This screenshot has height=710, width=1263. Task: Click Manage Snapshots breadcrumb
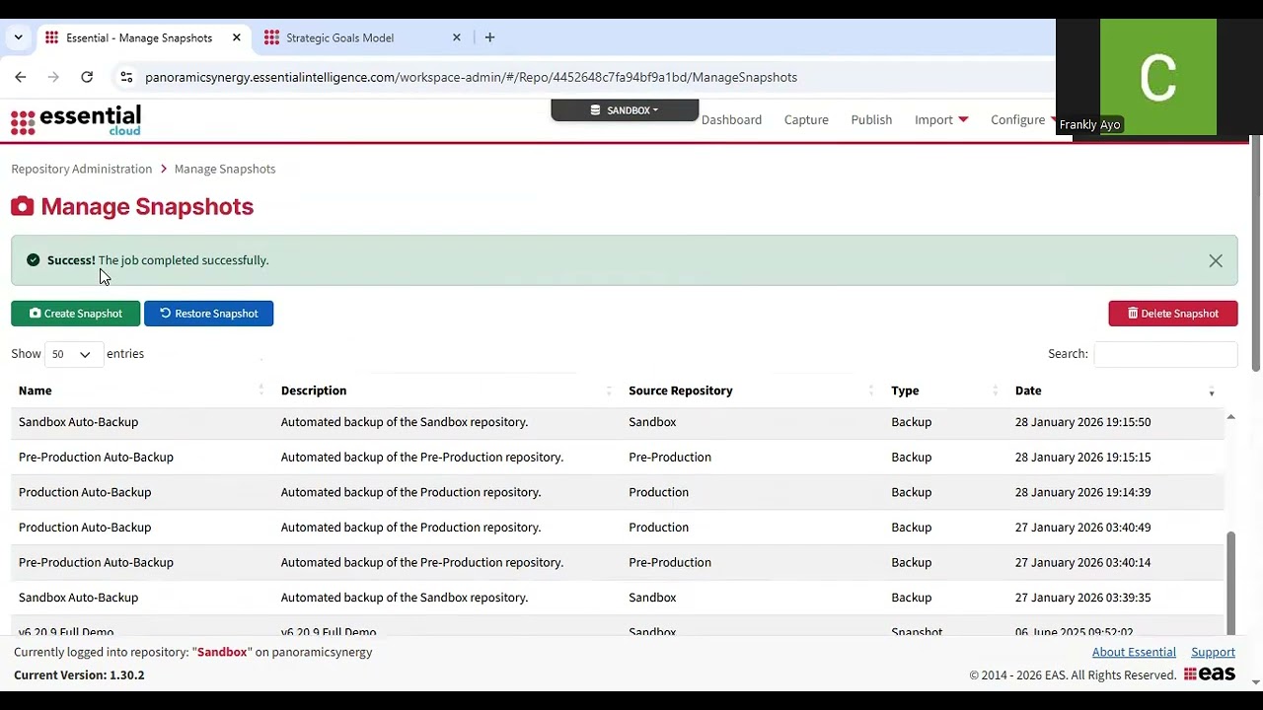(225, 169)
